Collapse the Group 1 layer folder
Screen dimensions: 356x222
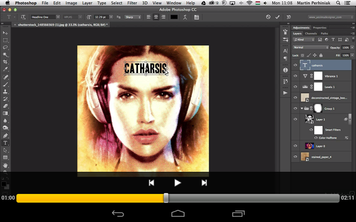click(302, 108)
